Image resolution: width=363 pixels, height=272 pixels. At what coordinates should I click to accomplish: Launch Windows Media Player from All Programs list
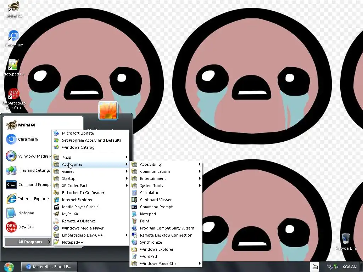coord(90,228)
